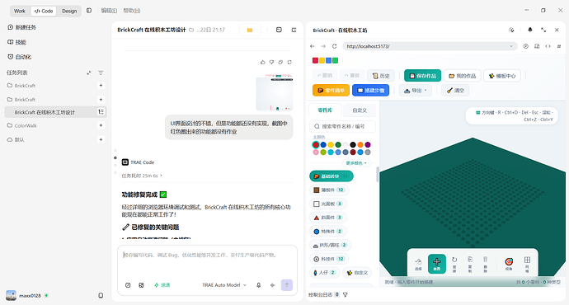The image size is (569, 305).
Task: Expand the 更多颜色 dropdown
Action: point(356,163)
